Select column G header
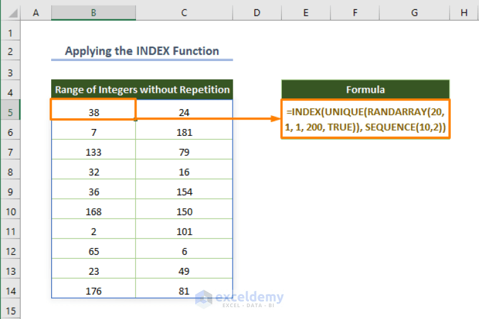The image size is (479, 319). coord(414,13)
